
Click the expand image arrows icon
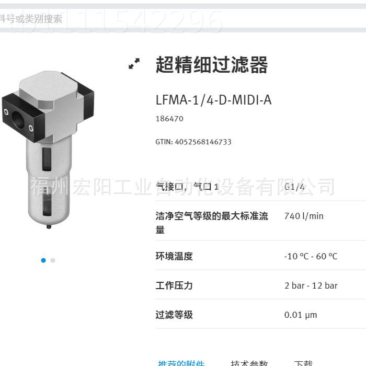click(134, 63)
